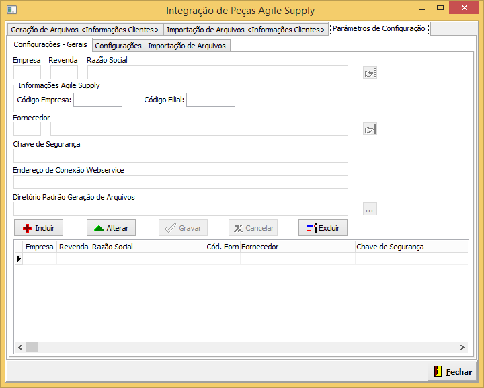The height and width of the screenshot is (388, 484).
Task: Click the Fornecedor grid column header
Action: pyautogui.click(x=298, y=247)
